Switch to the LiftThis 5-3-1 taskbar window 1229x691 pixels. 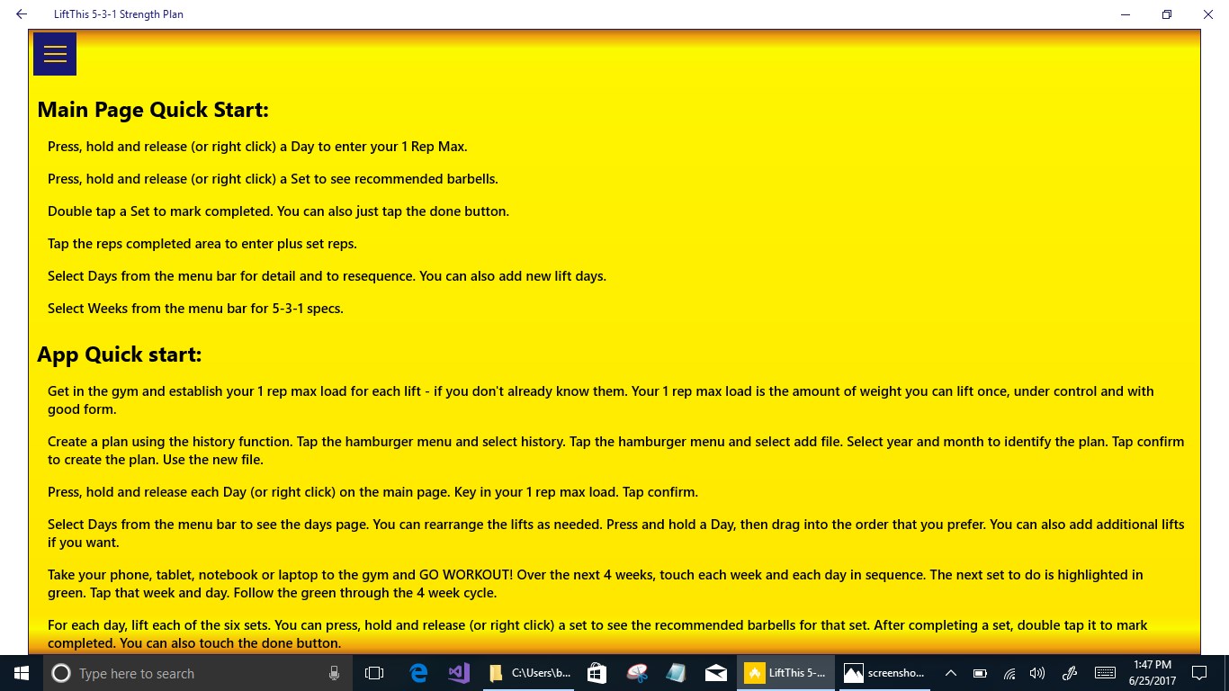[x=785, y=673]
